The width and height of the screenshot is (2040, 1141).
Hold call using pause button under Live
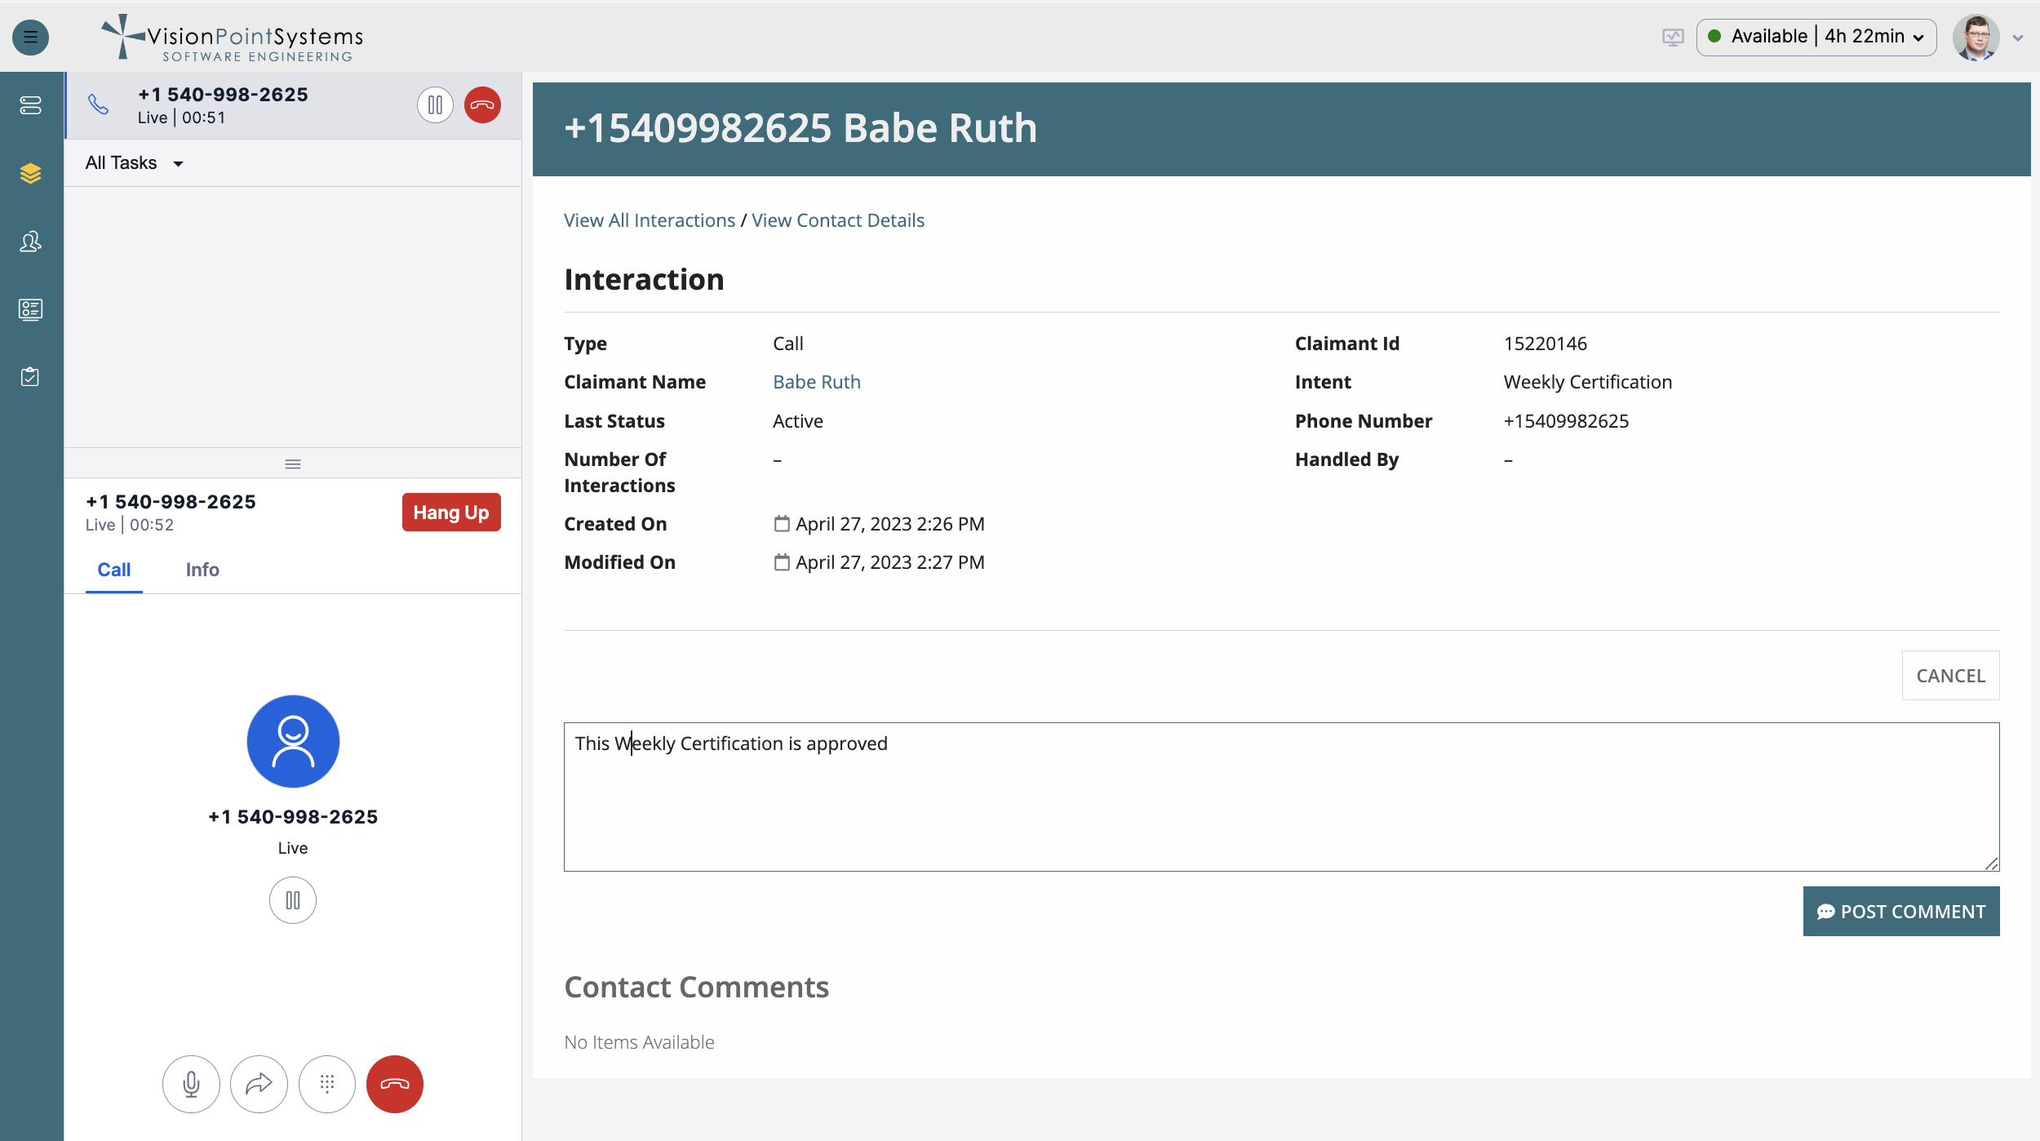(293, 900)
